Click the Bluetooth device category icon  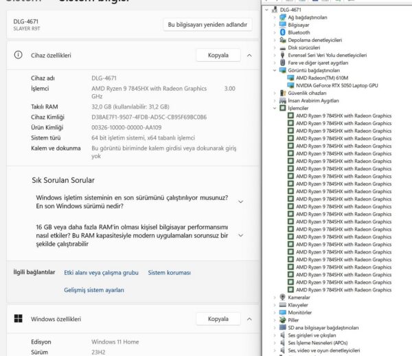[282, 32]
